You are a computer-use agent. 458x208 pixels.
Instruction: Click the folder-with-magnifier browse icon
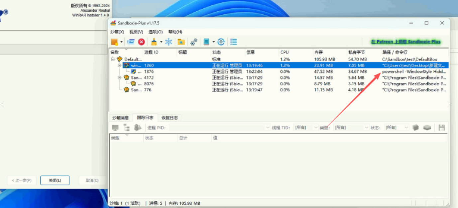[x=181, y=42]
